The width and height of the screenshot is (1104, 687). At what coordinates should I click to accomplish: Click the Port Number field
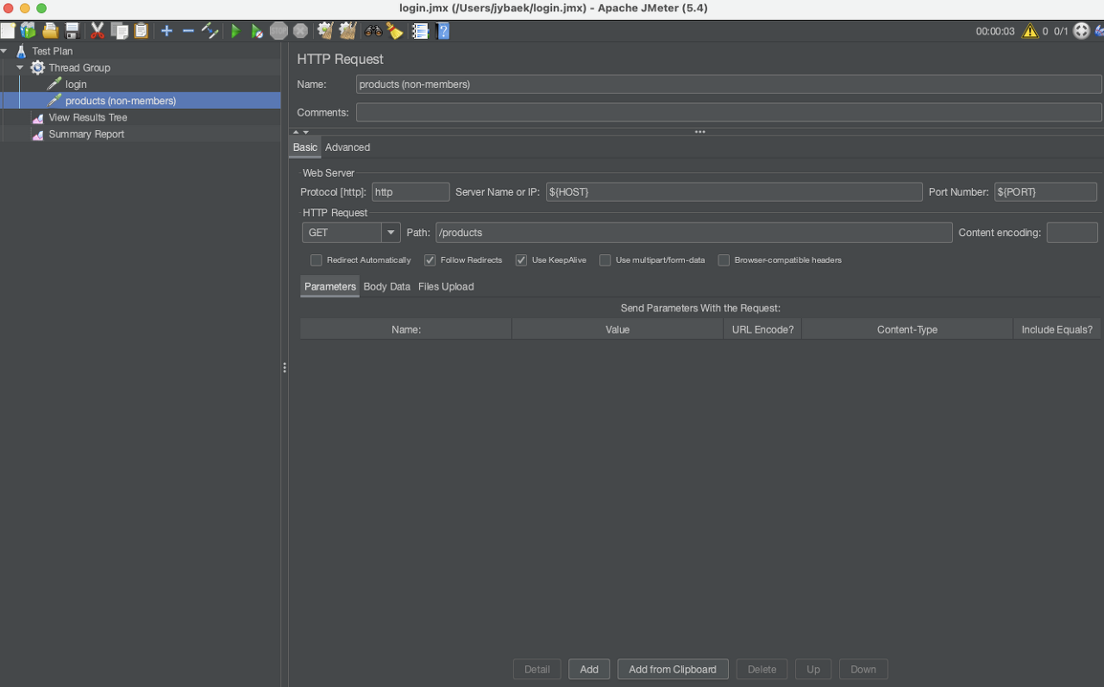click(1045, 192)
